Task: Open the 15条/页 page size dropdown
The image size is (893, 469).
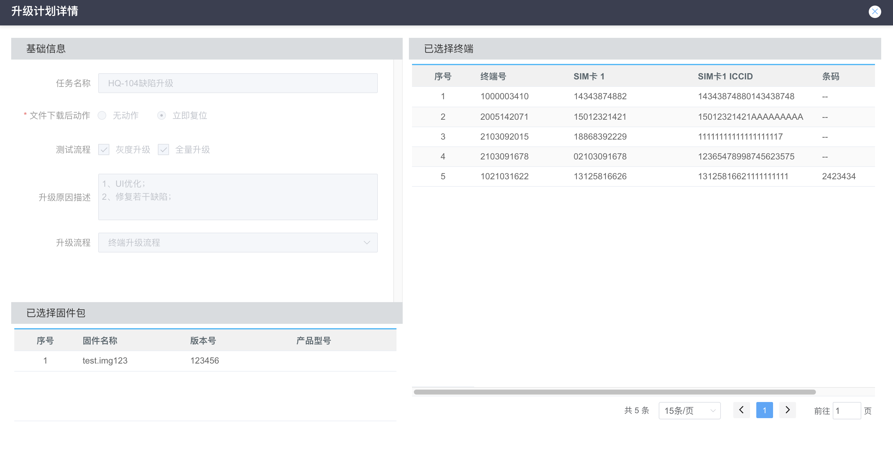Action: (689, 410)
